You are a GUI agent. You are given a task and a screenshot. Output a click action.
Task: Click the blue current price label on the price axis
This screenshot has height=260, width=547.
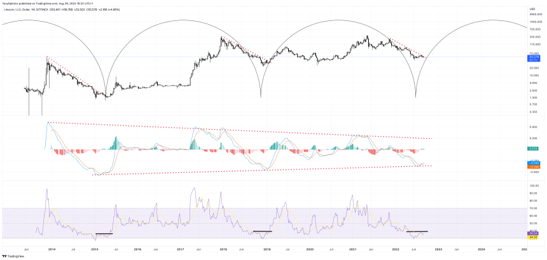pyautogui.click(x=534, y=57)
